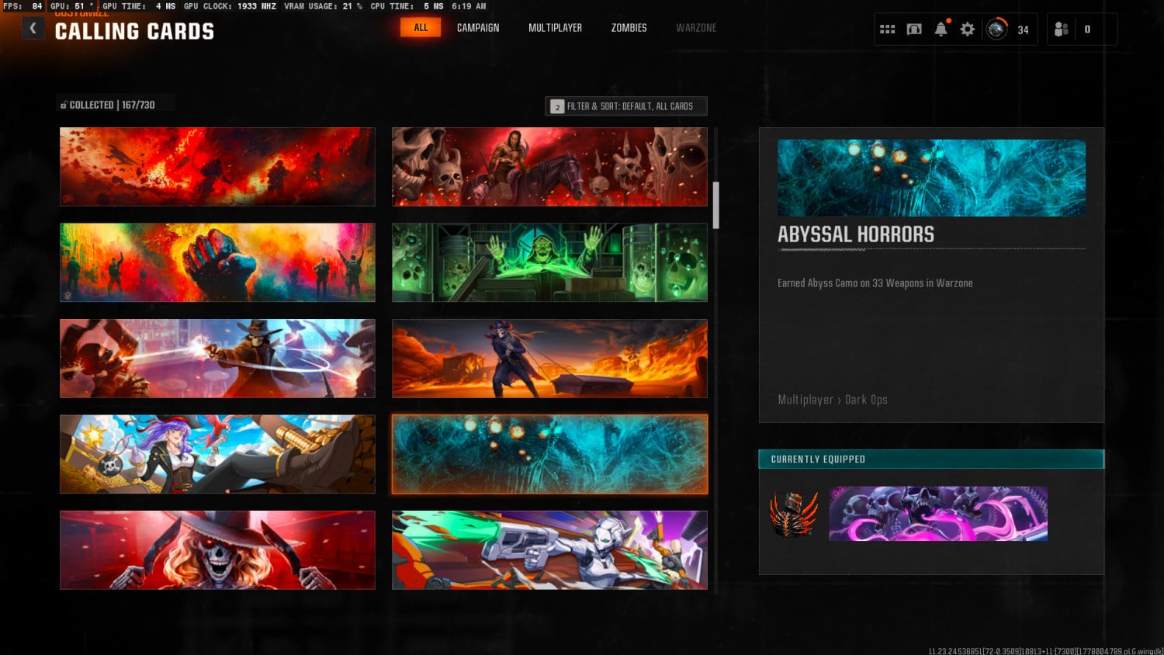Switch to the ZOMBIES tab
Screen dimensions: 1164x655
[x=629, y=28]
